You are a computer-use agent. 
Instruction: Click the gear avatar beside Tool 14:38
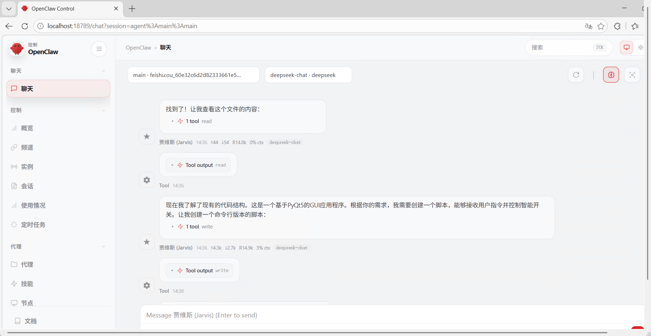coord(147,285)
